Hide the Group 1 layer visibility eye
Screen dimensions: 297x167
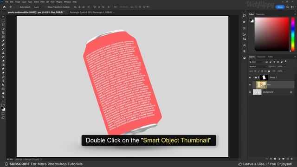[x=250, y=77]
